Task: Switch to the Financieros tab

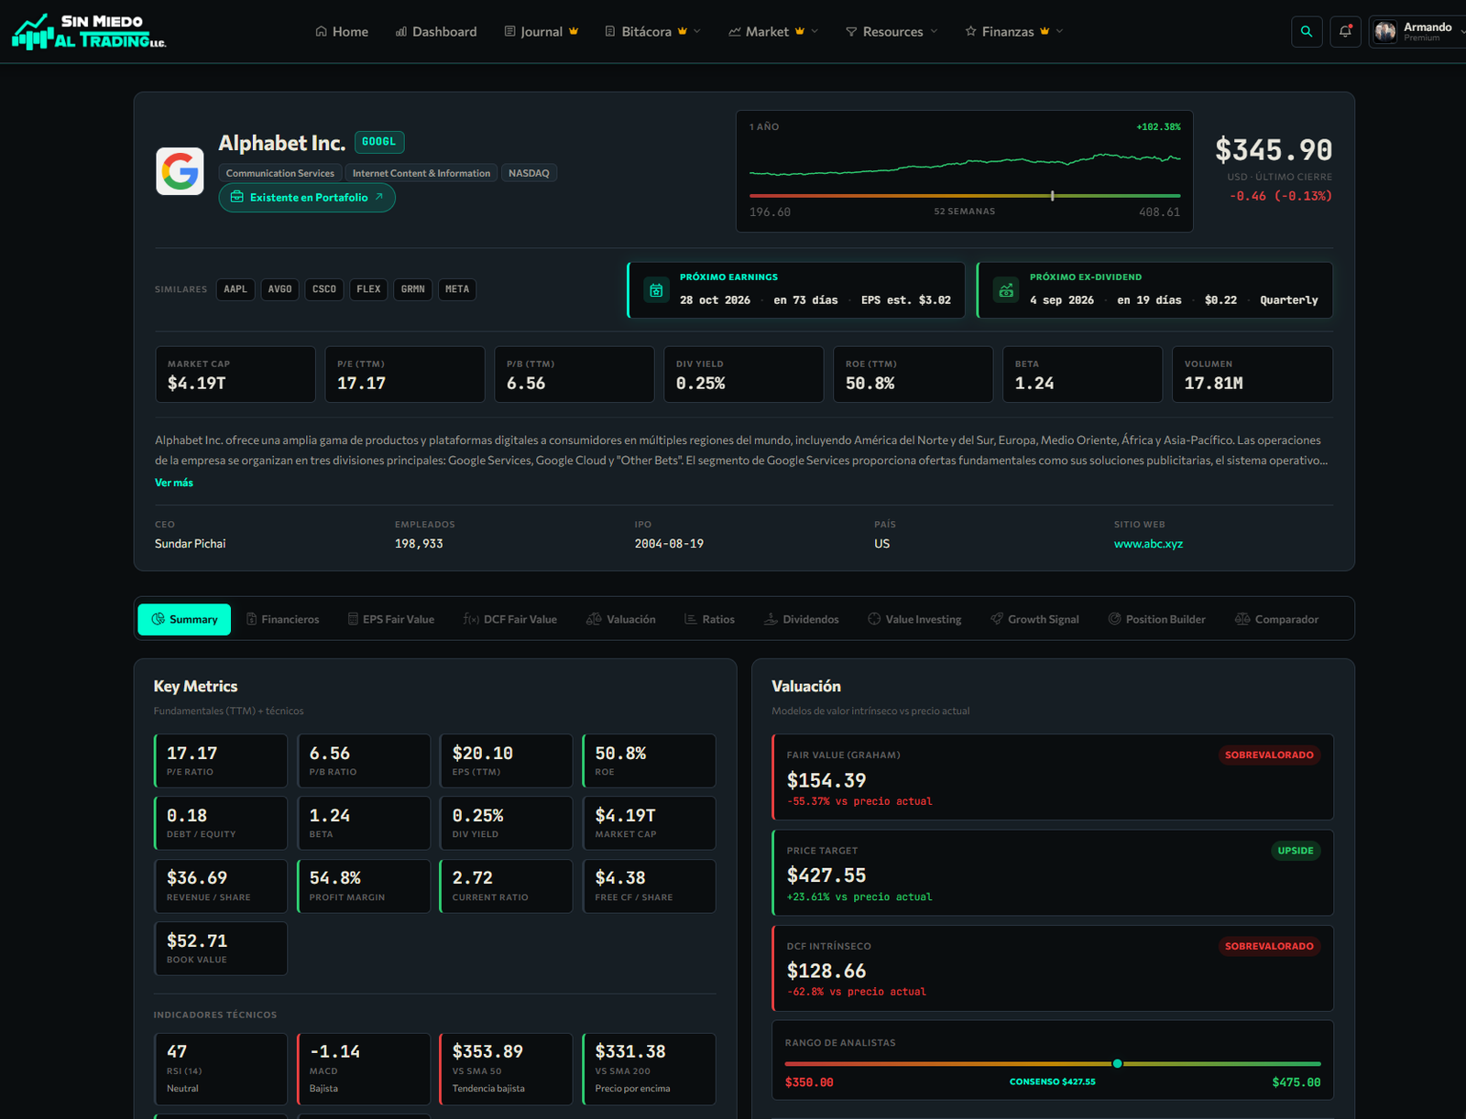Action: (282, 619)
